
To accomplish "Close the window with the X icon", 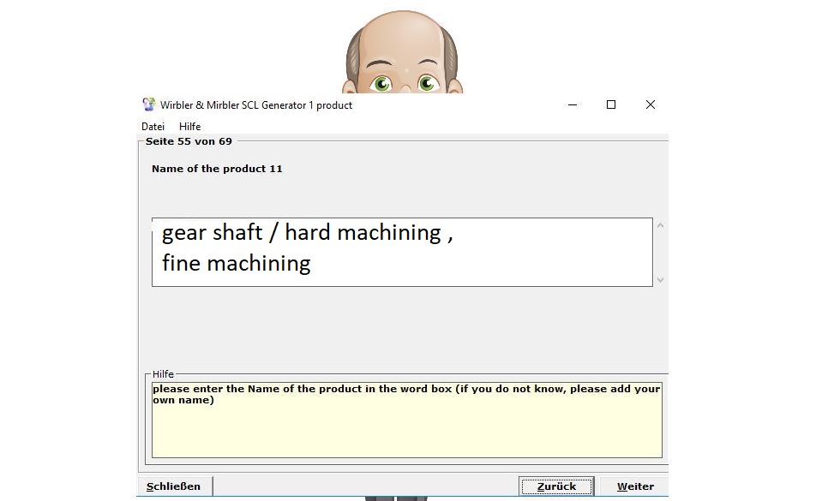I will tap(650, 104).
